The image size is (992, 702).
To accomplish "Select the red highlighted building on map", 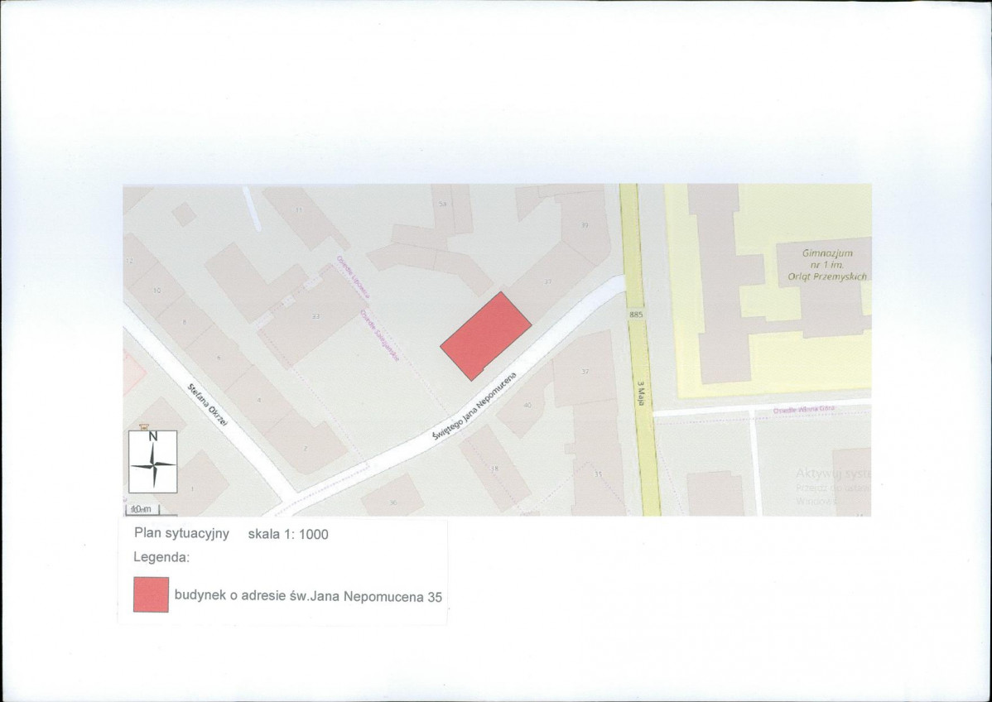I will click(485, 335).
